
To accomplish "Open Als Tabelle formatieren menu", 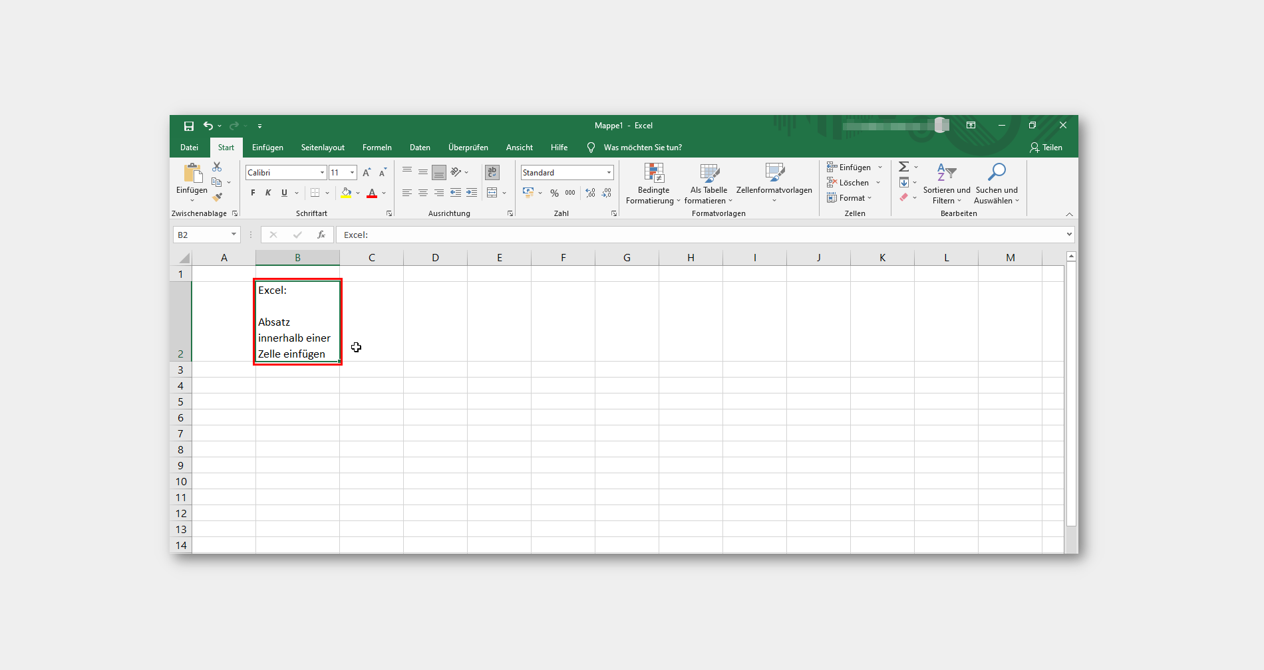I will 709,183.
